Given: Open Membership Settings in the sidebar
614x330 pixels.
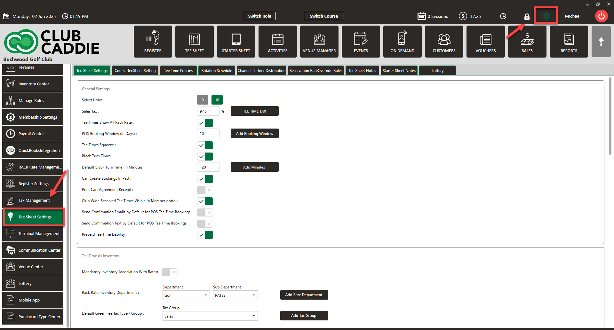Looking at the screenshot, I should 33,117.
